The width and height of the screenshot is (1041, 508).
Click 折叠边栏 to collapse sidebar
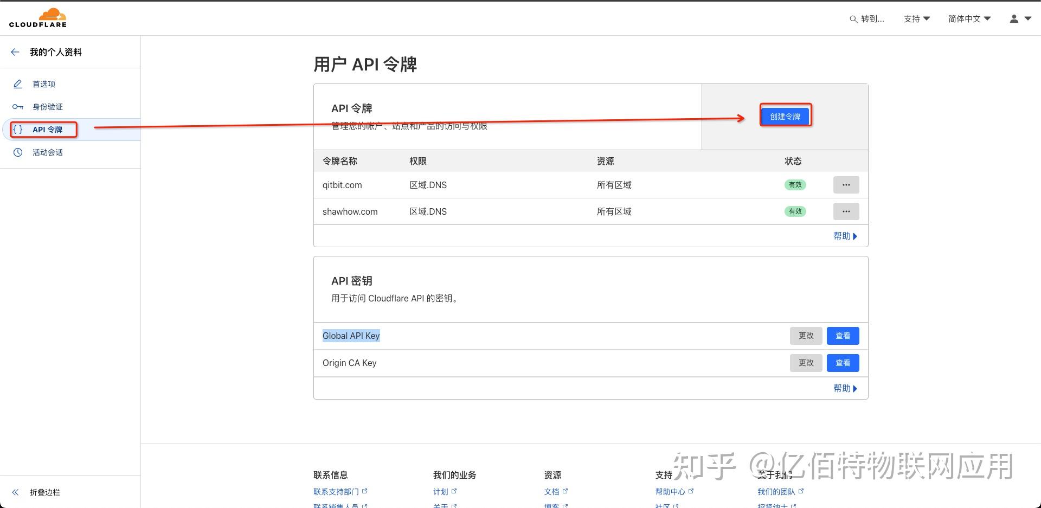pos(45,492)
